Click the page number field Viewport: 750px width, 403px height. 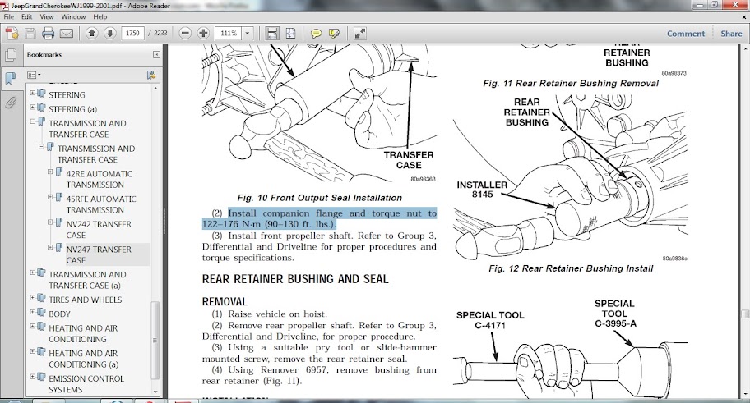point(132,33)
